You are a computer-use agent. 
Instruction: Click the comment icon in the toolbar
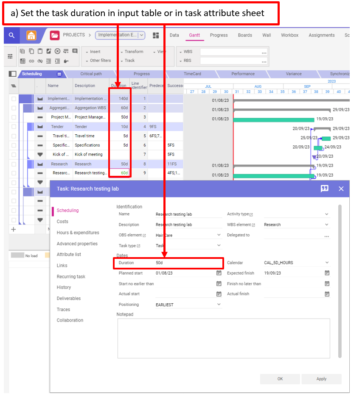pyautogui.click(x=75, y=51)
